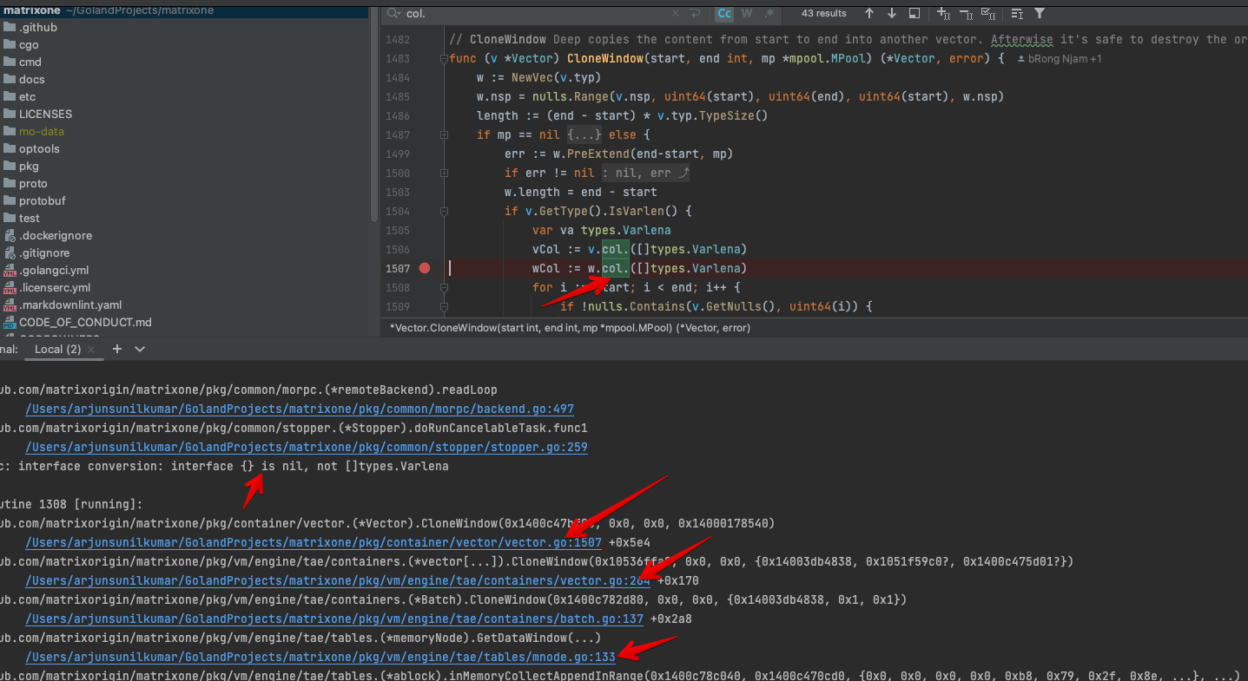The image size is (1248, 681).
Task: Enable regex mode in search bar
Action: coord(769,14)
